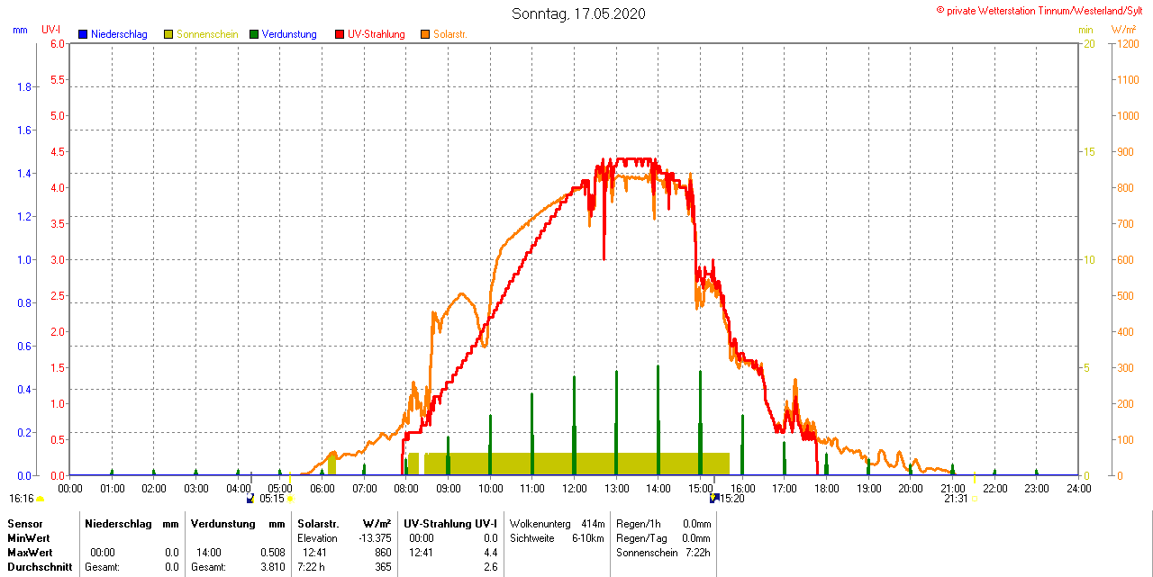The image size is (1153, 577).
Task: Click the Verdunstung max value 0.508
Action: coord(273,552)
